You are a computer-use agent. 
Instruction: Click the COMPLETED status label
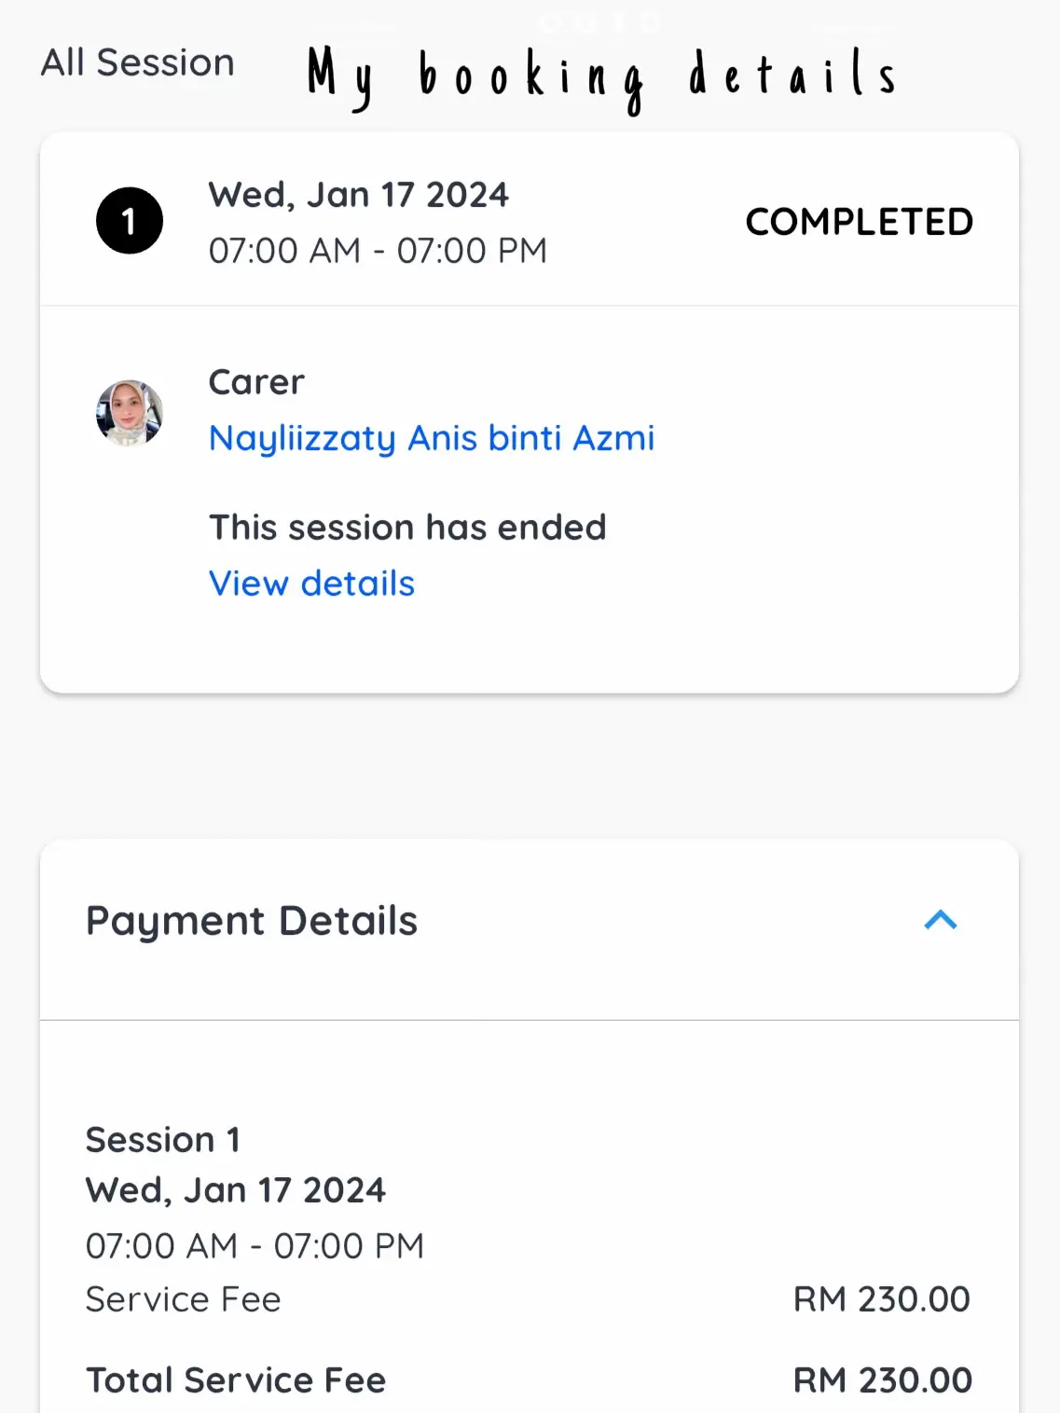pos(859,222)
